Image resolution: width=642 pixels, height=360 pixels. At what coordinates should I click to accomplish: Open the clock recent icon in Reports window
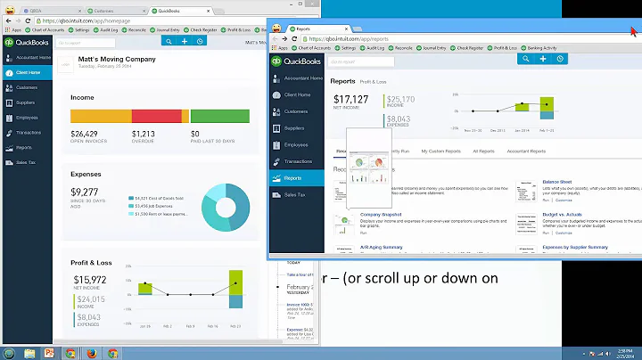pyautogui.click(x=560, y=59)
